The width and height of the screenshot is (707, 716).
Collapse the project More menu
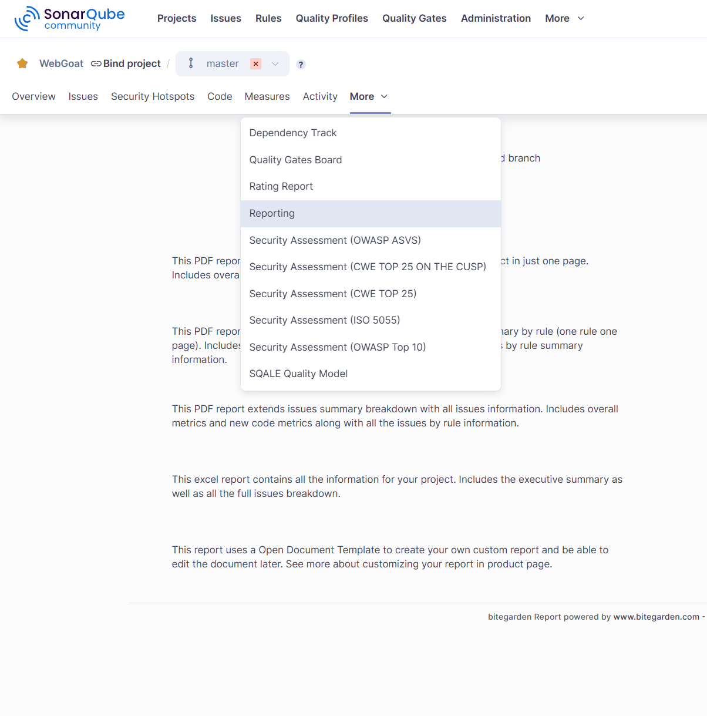(x=369, y=96)
